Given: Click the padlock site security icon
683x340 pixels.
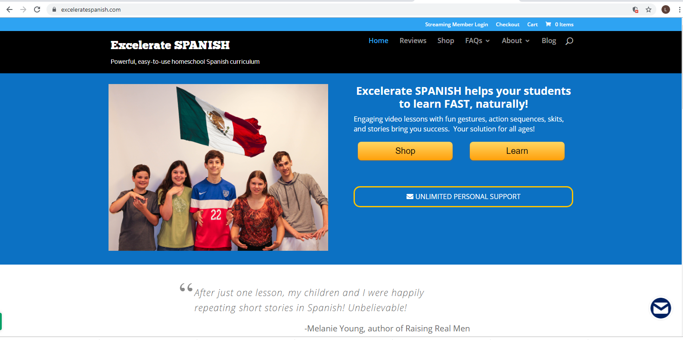Looking at the screenshot, I should pos(54,9).
